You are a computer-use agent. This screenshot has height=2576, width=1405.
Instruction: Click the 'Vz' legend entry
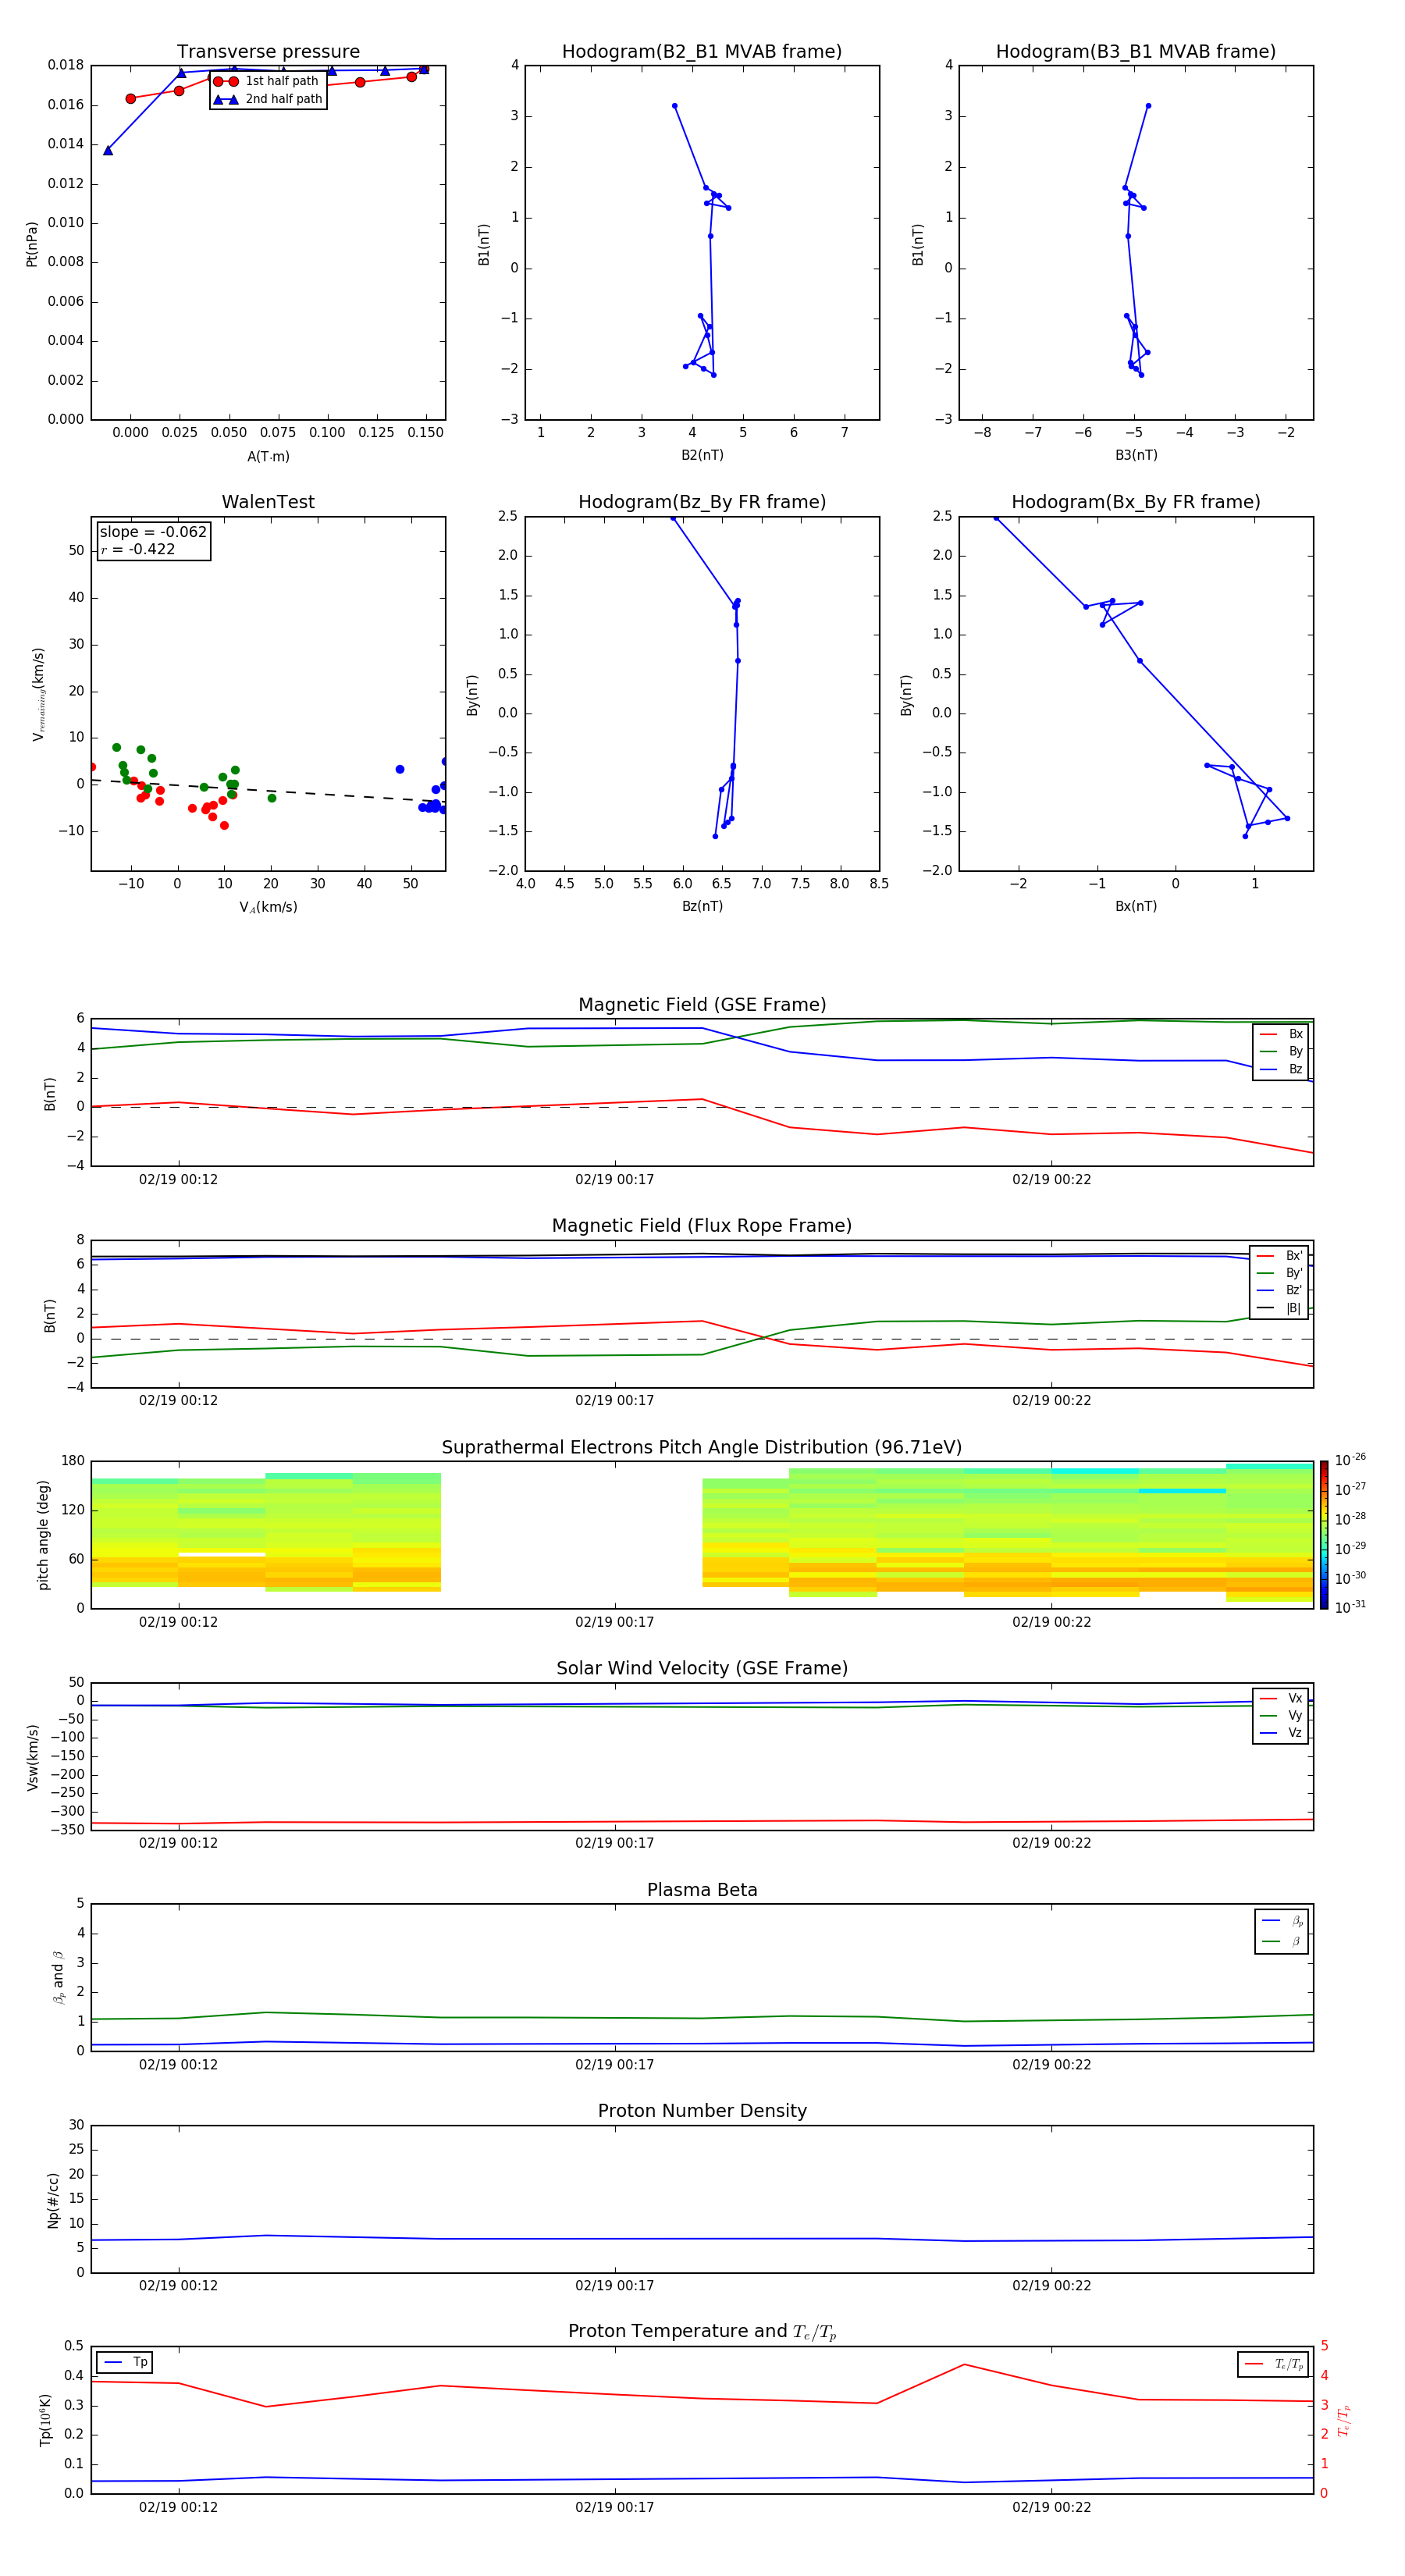tap(1281, 1732)
